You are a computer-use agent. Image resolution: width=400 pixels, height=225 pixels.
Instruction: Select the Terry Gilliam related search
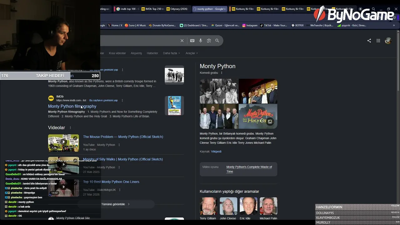208,209
